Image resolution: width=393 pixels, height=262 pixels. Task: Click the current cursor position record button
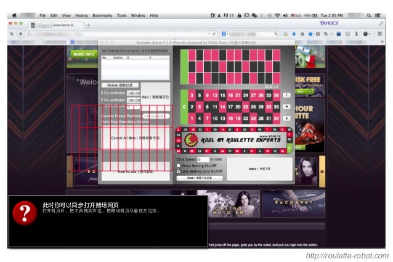point(156,116)
